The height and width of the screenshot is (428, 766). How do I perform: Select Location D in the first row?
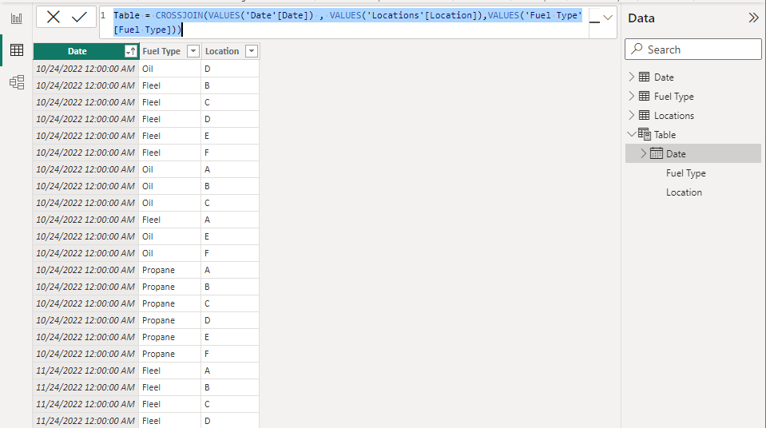(229, 69)
